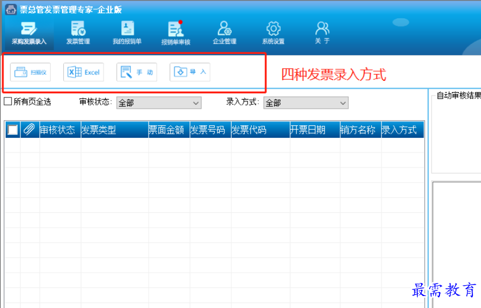Sort by 审核状态 column header
Viewport: 481px width, 308px height.
click(60, 129)
